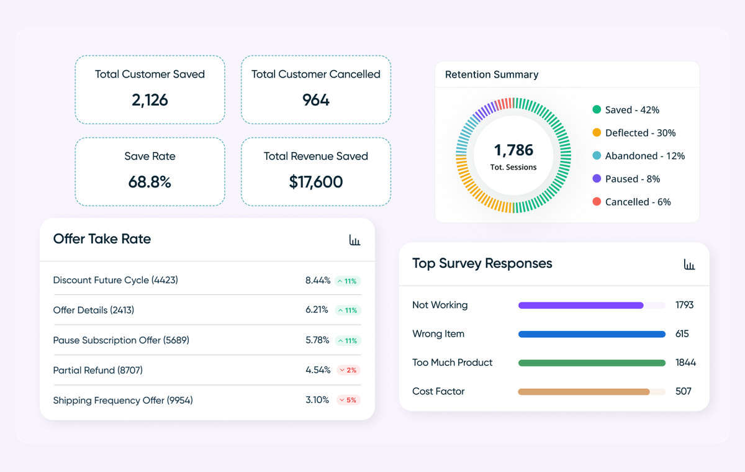The width and height of the screenshot is (745, 472).
Task: Click the 2% down badge beside 4.54%
Action: point(348,370)
